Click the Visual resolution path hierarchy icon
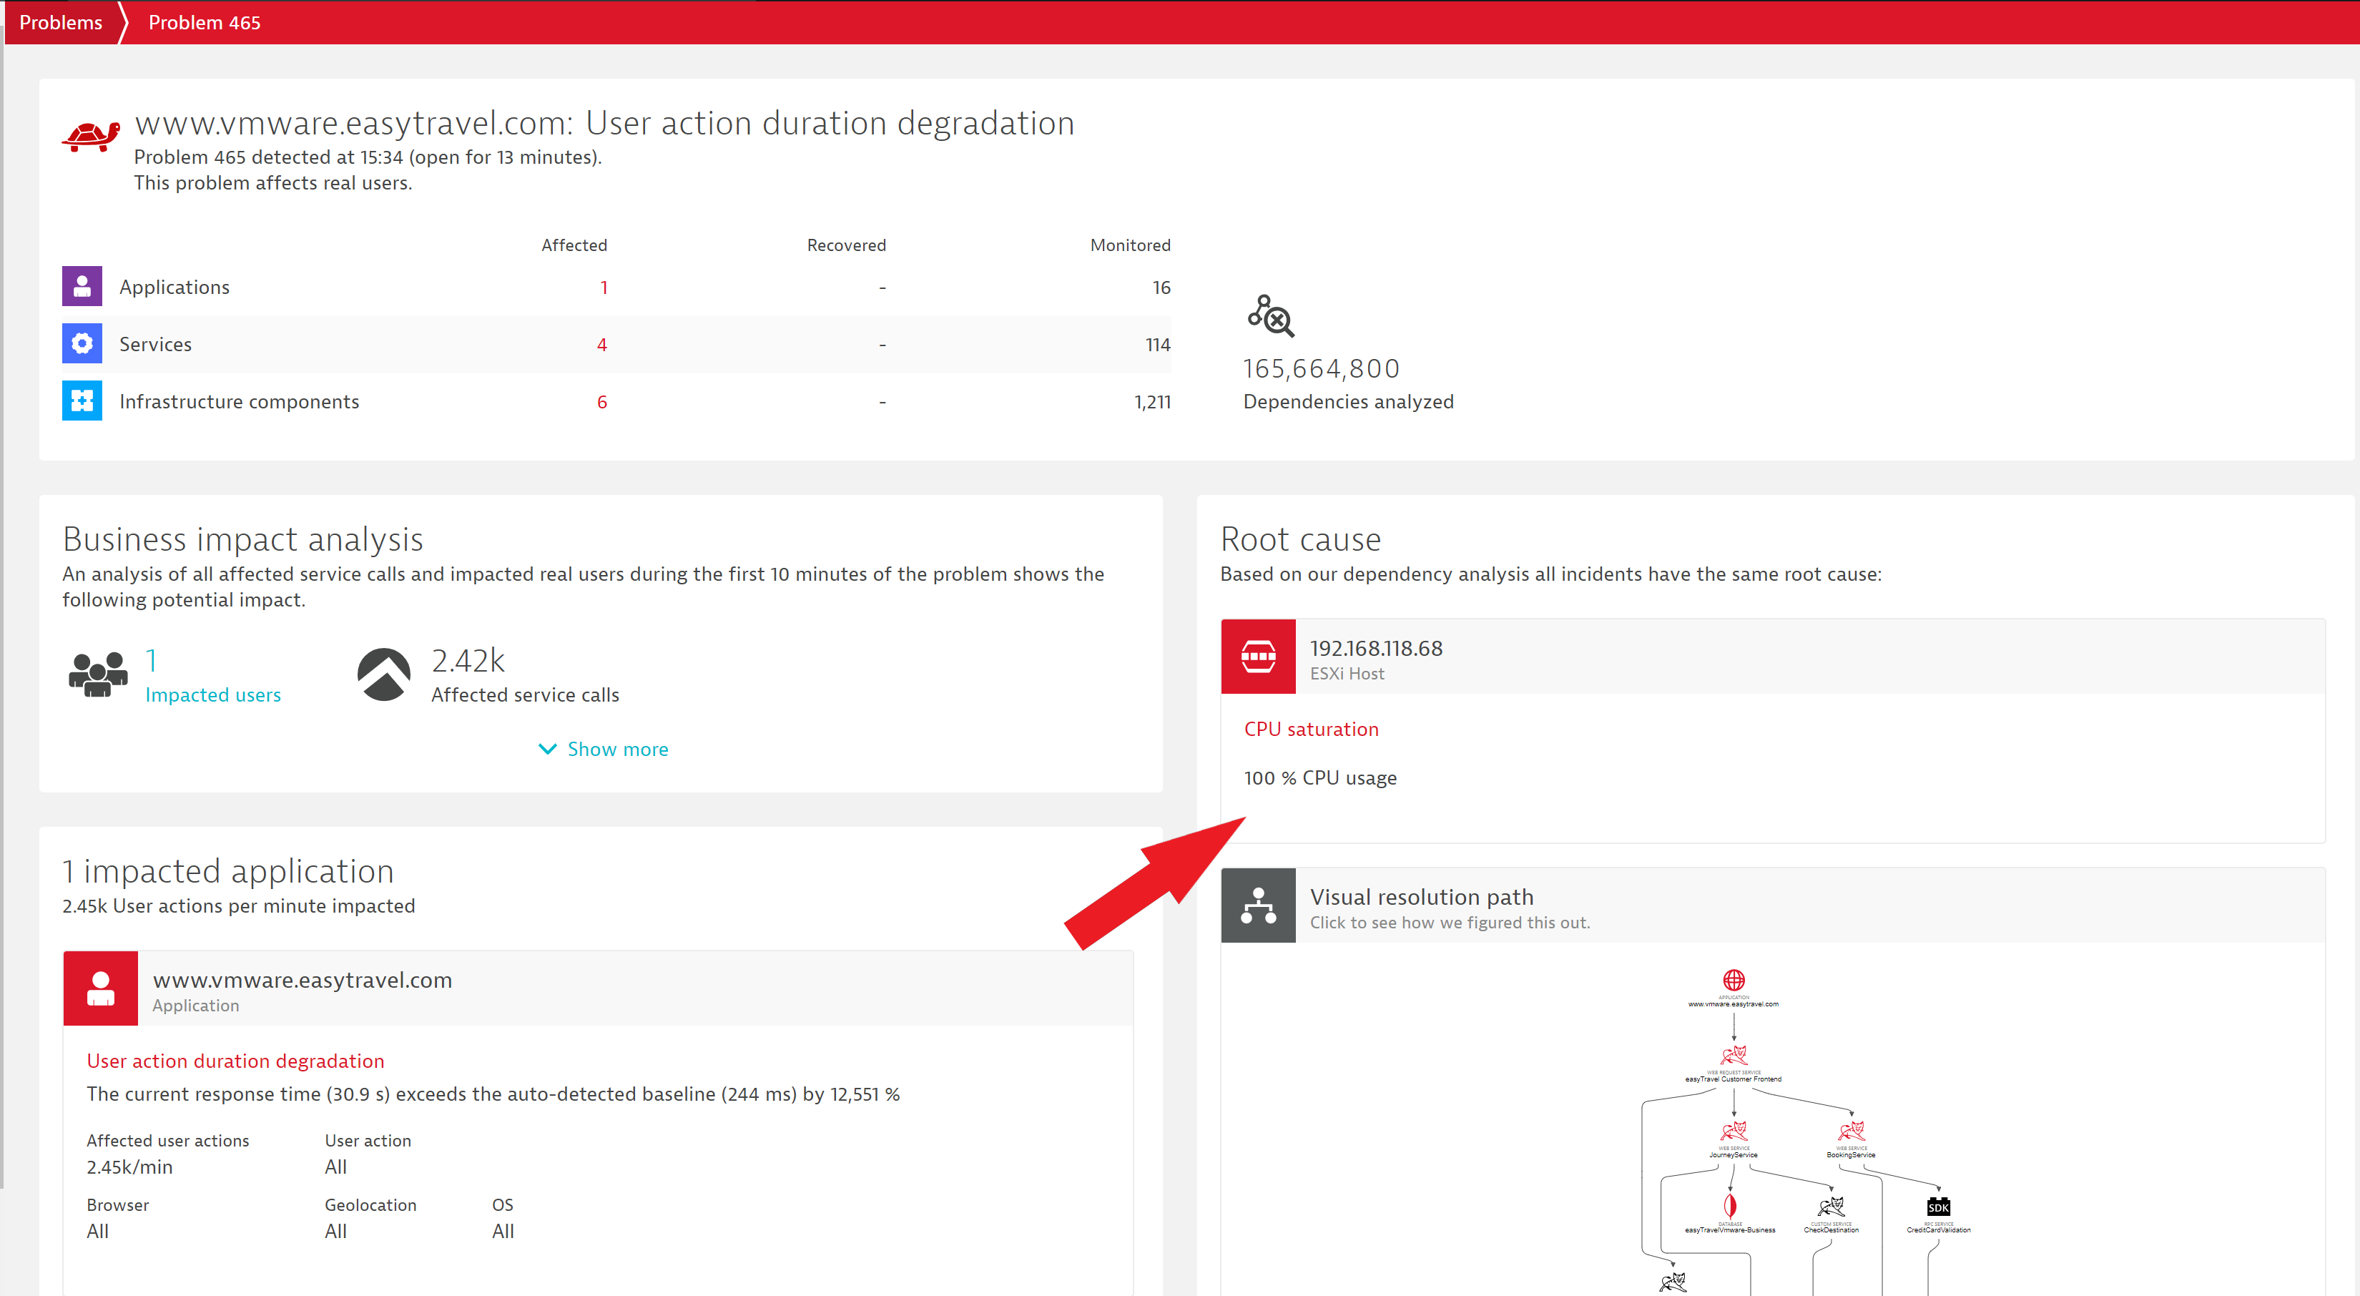The height and width of the screenshot is (1296, 2360). (x=1259, y=905)
